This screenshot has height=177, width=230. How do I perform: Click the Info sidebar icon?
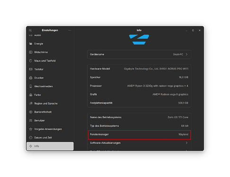point(31,146)
